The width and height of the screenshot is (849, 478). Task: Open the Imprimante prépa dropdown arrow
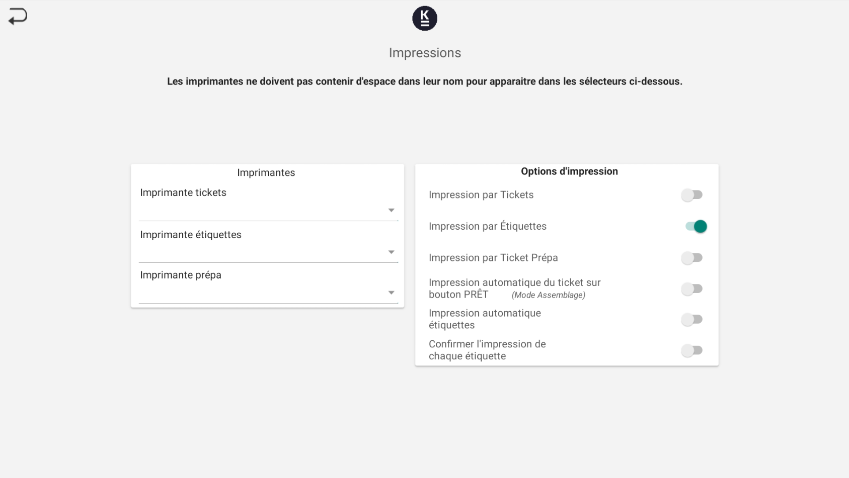point(391,293)
